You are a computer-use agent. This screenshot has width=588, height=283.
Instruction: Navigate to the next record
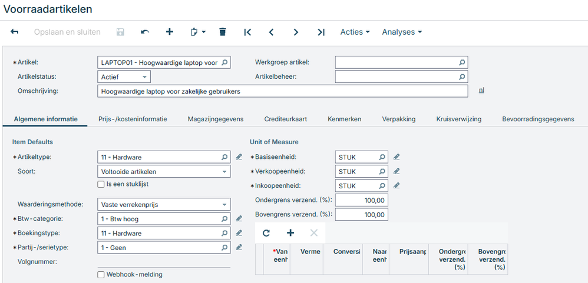[x=296, y=32]
